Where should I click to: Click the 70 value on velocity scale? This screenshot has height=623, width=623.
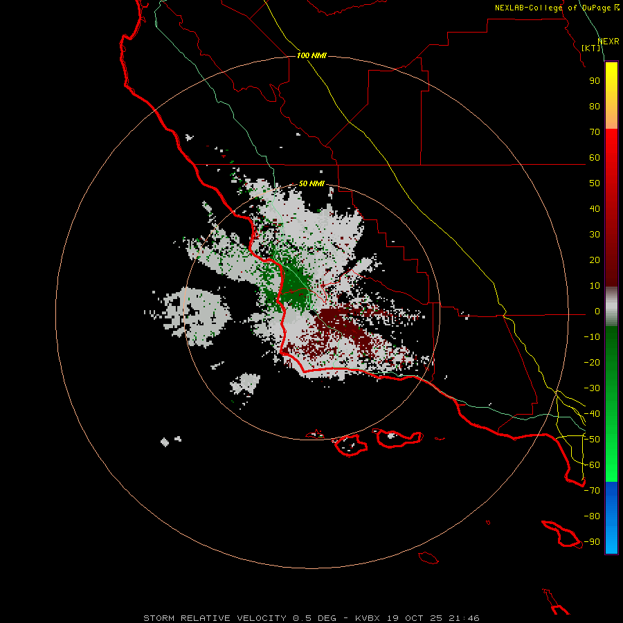(595, 132)
